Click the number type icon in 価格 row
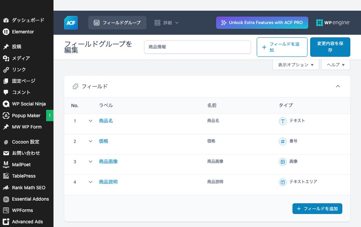The width and height of the screenshot is (361, 227). pyautogui.click(x=283, y=141)
